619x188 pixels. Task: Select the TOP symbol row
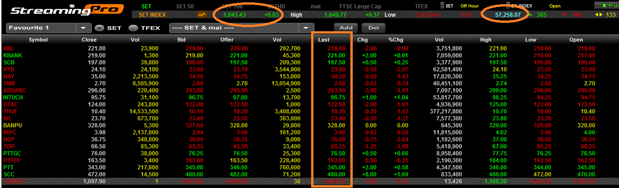pos(309,146)
